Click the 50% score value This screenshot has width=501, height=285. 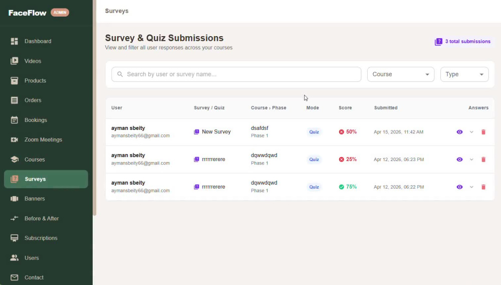pos(351,132)
